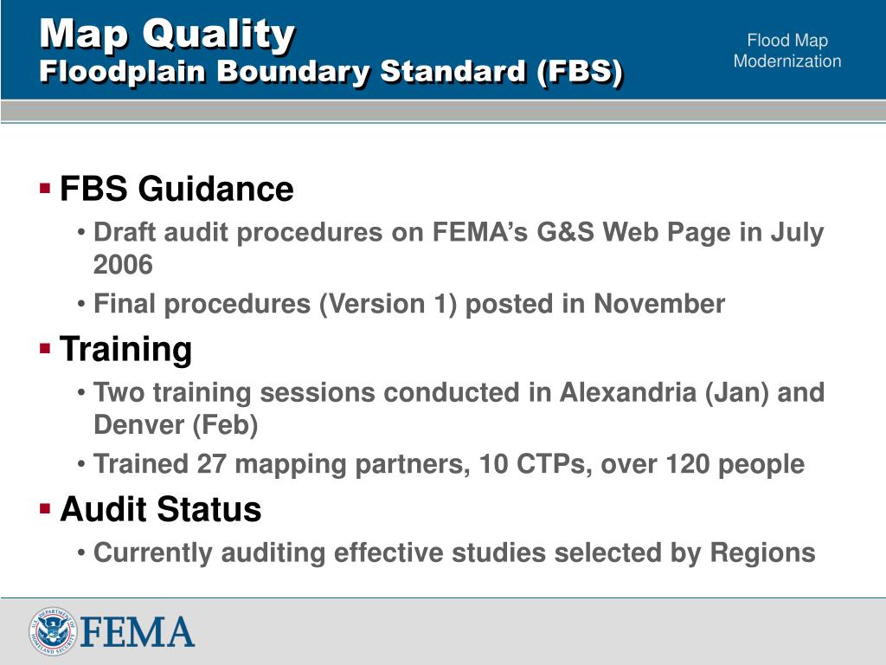Image resolution: width=886 pixels, height=665 pixels.
Task: Click the DHS seal logo
Action: coord(53,631)
